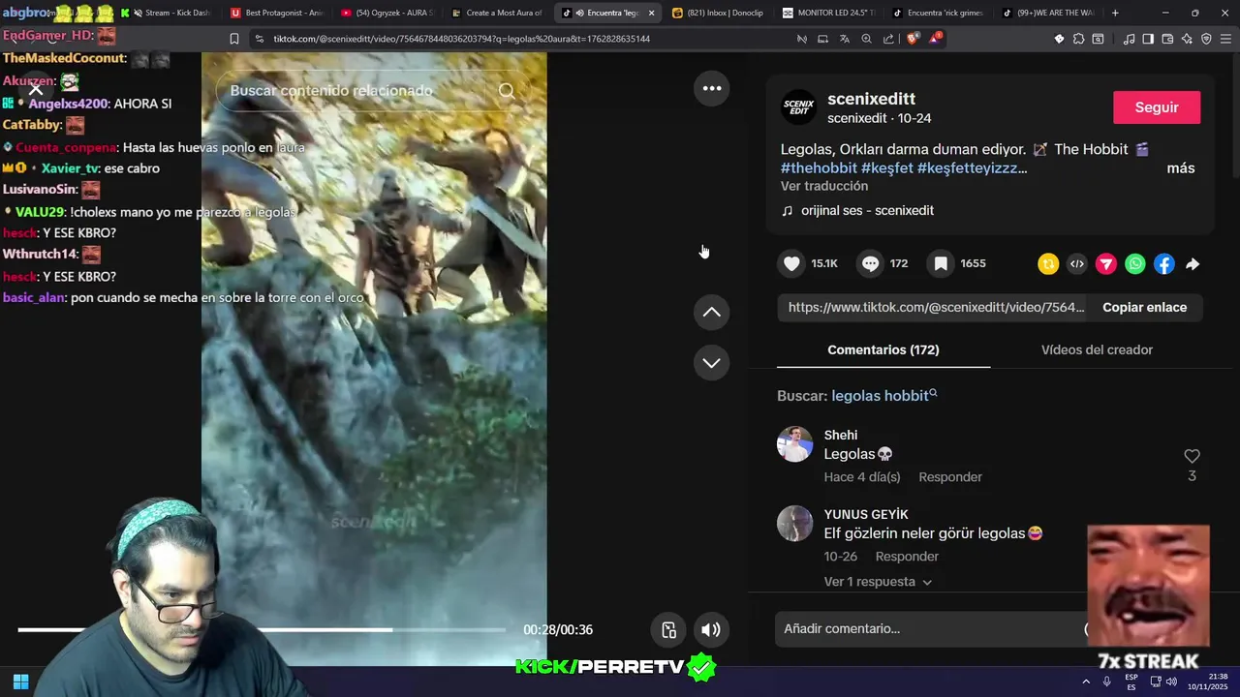
Task: Share to Facebook icon
Action: [1164, 264]
